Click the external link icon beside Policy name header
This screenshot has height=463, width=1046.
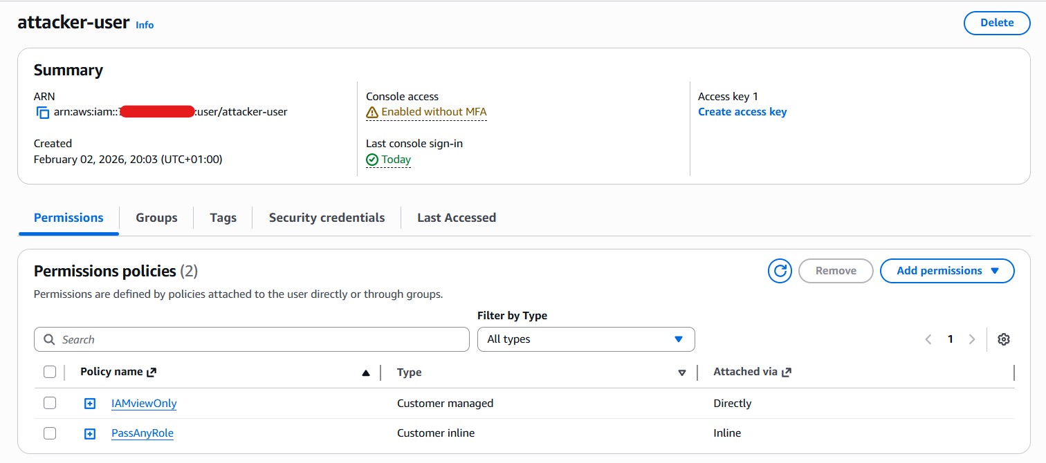[x=154, y=371]
